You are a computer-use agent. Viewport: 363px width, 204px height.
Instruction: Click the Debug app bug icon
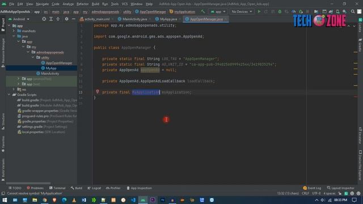pyautogui.click(x=280, y=11)
